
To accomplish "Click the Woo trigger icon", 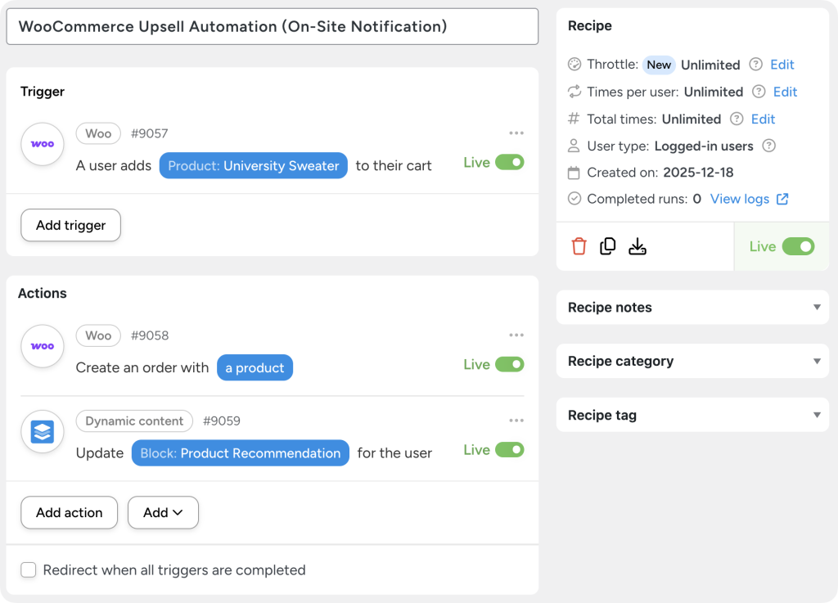I will coord(42,143).
